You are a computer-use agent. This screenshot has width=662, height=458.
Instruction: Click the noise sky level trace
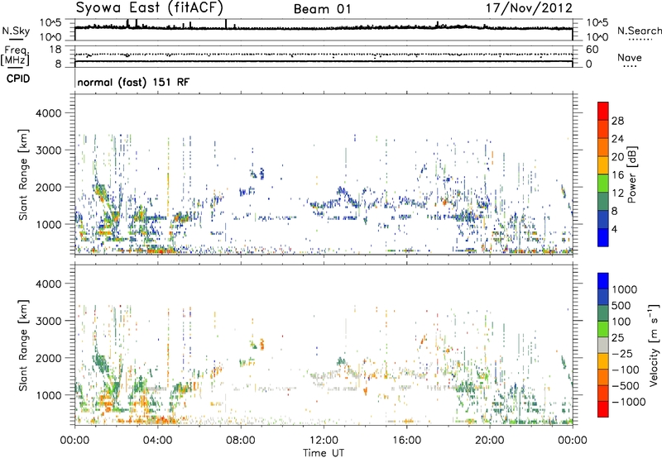click(324, 28)
